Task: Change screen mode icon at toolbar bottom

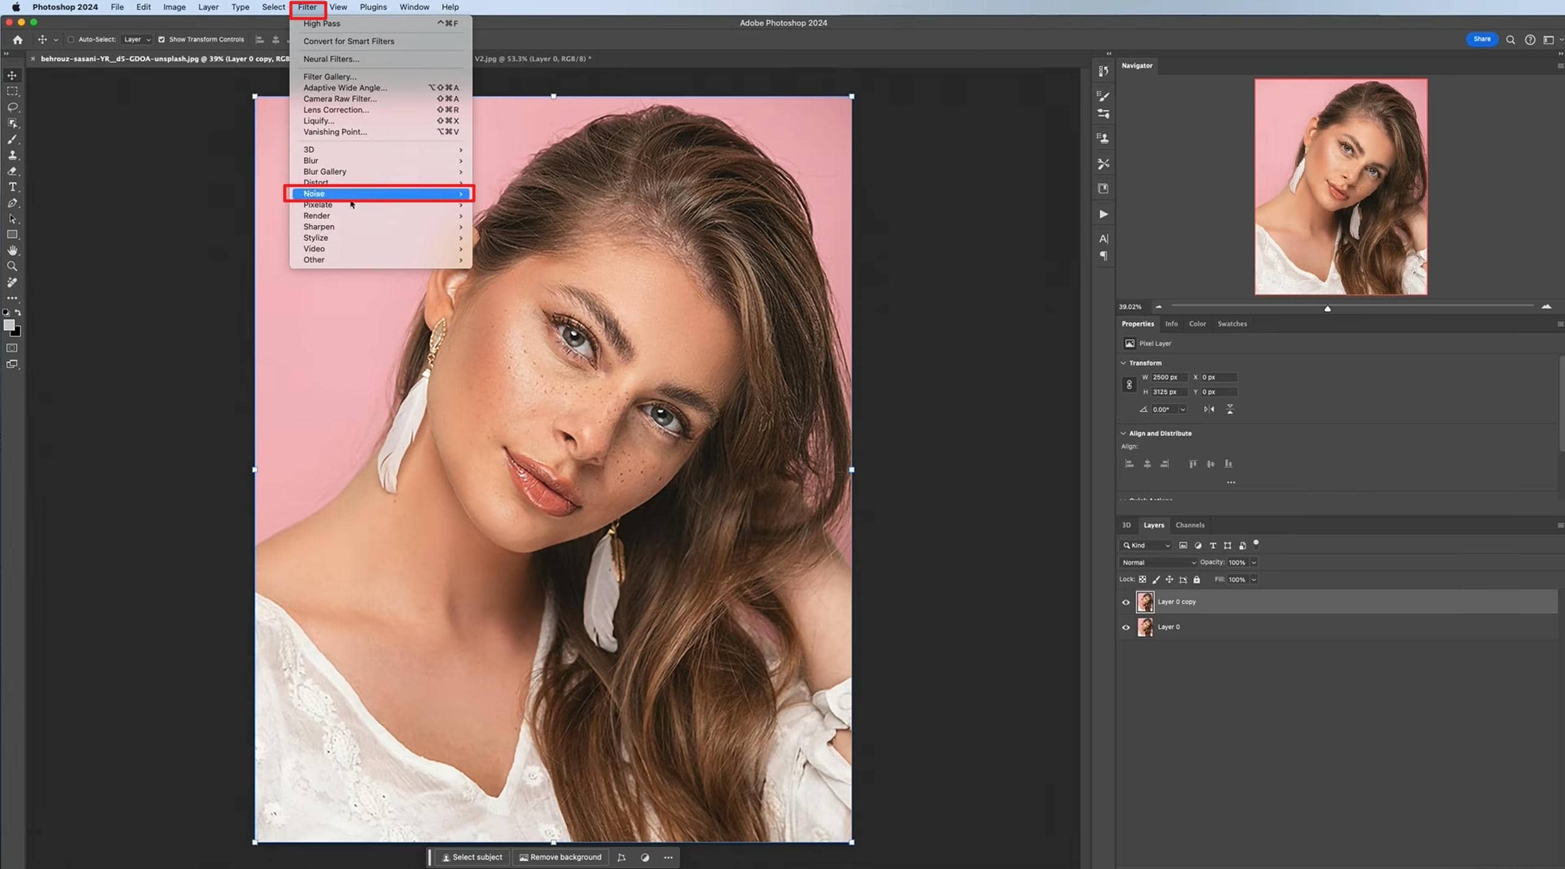Action: 12,364
